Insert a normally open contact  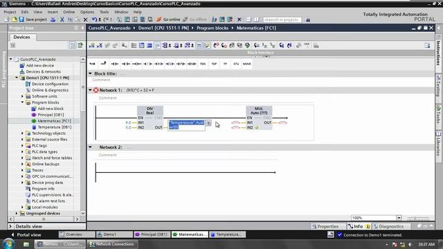click(115, 64)
